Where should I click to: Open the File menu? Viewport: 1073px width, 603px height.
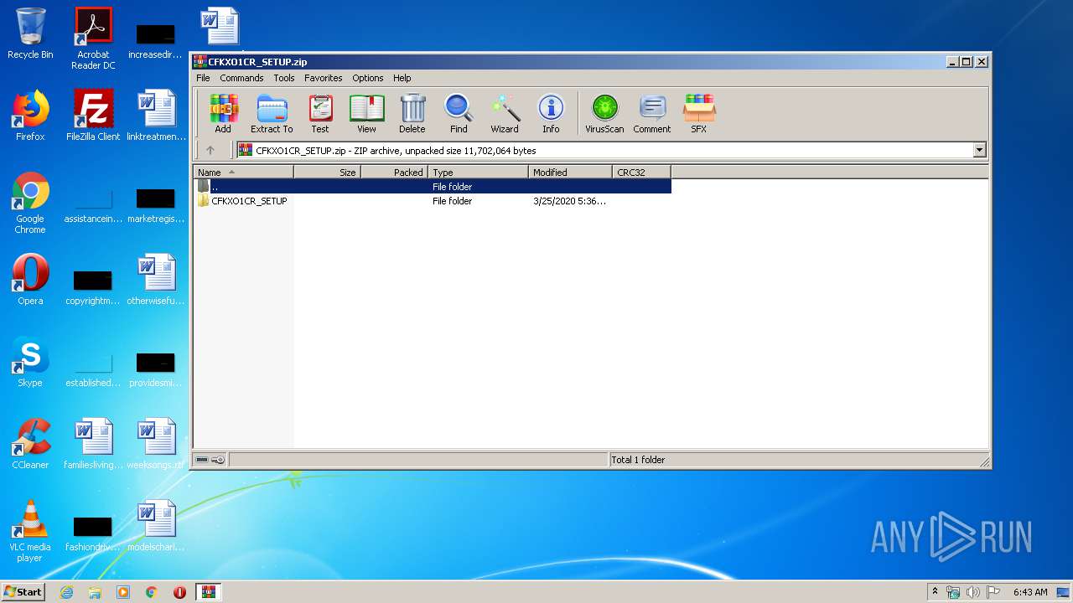pos(203,78)
